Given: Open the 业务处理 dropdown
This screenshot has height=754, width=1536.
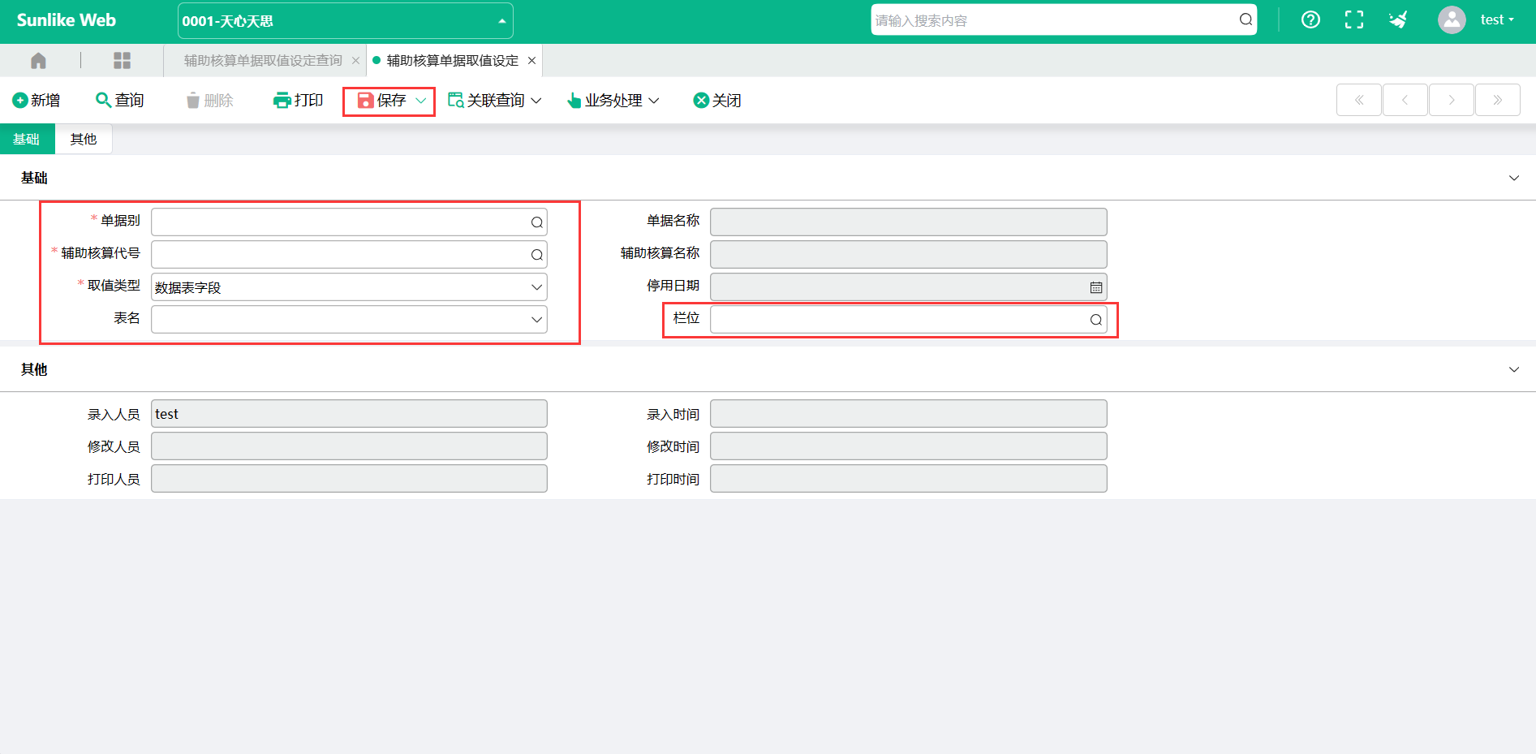Looking at the screenshot, I should [x=613, y=100].
